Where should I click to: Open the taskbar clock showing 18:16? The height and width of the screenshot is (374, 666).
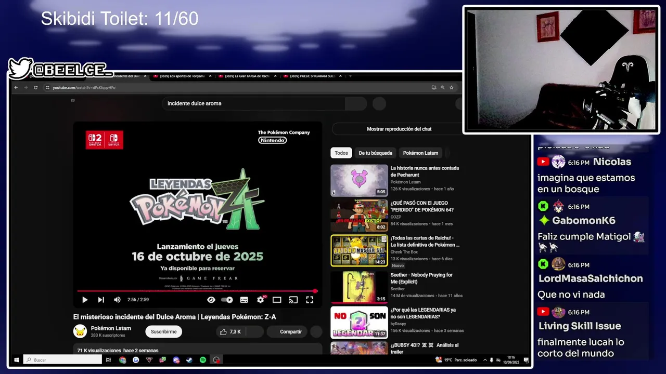coord(511,359)
